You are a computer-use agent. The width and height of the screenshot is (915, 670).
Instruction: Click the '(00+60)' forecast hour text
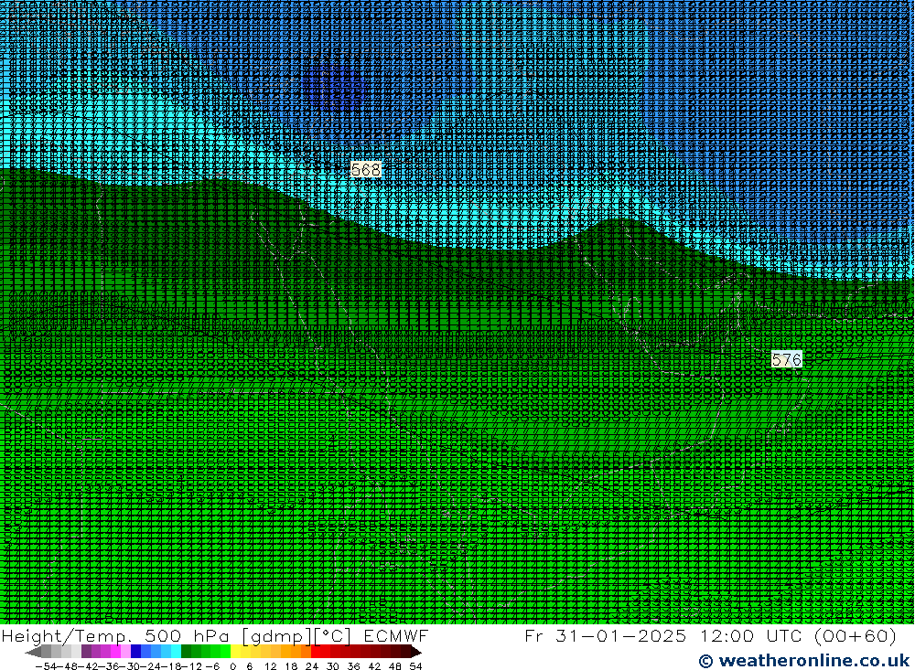point(856,635)
